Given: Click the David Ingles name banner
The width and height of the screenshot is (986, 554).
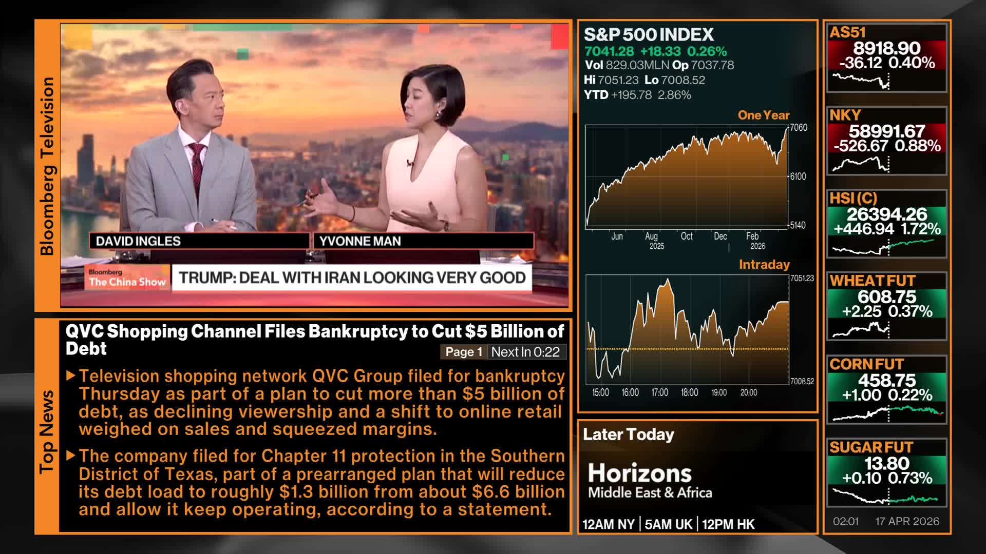Looking at the screenshot, I should 199,241.
